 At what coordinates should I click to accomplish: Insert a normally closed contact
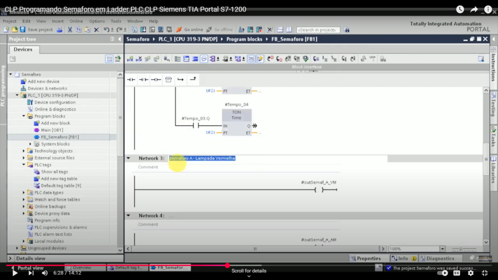click(x=143, y=80)
